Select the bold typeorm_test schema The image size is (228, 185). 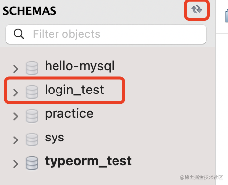88,161
